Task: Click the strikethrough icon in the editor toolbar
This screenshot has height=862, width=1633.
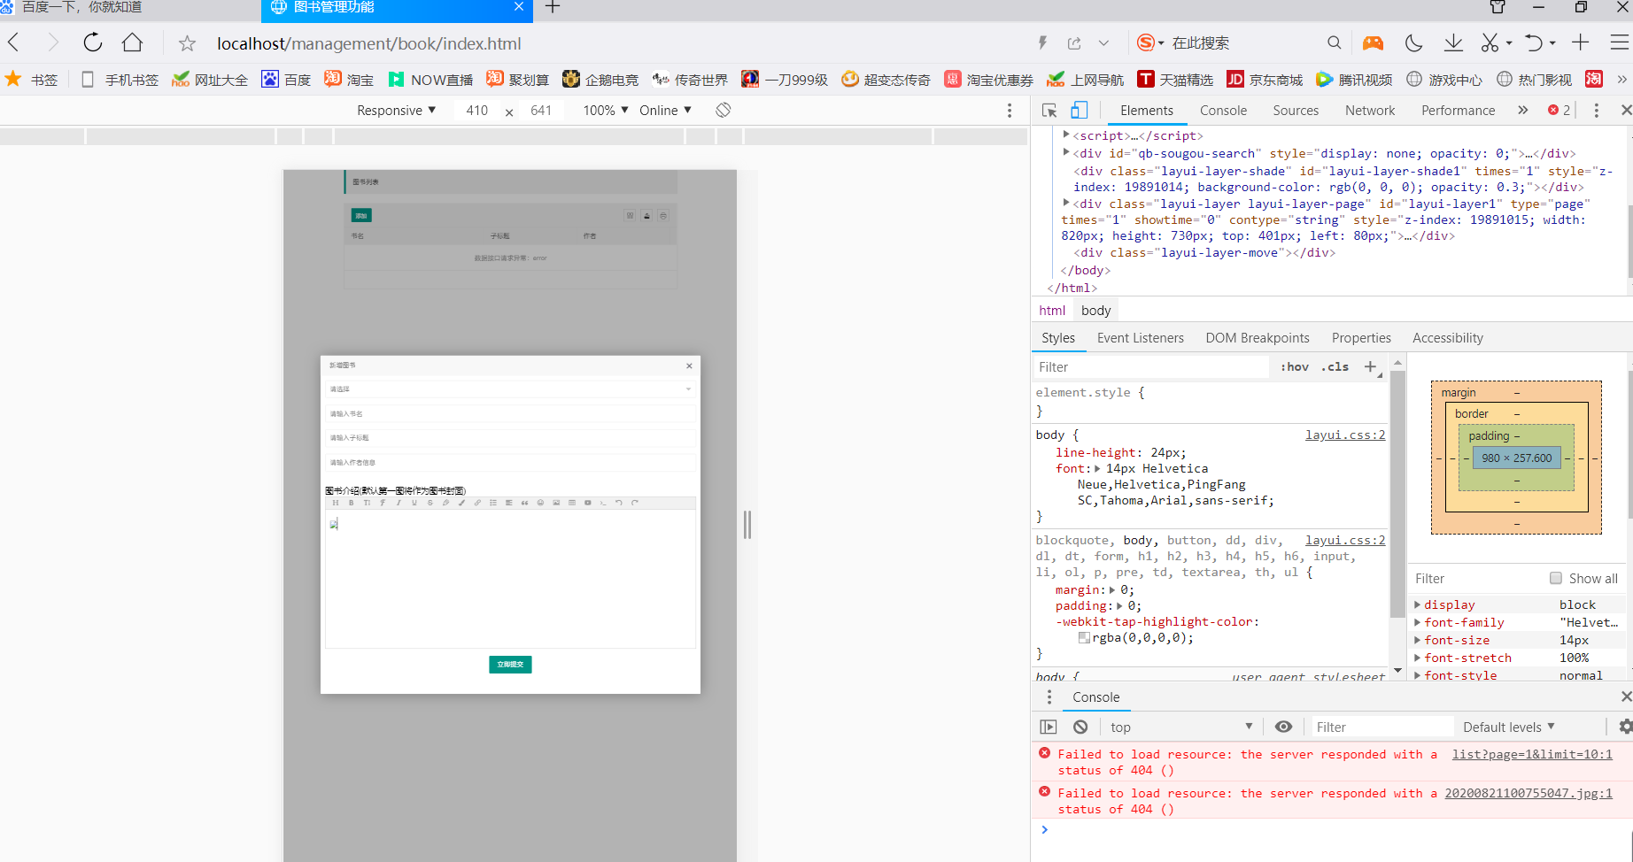Action: click(x=430, y=503)
